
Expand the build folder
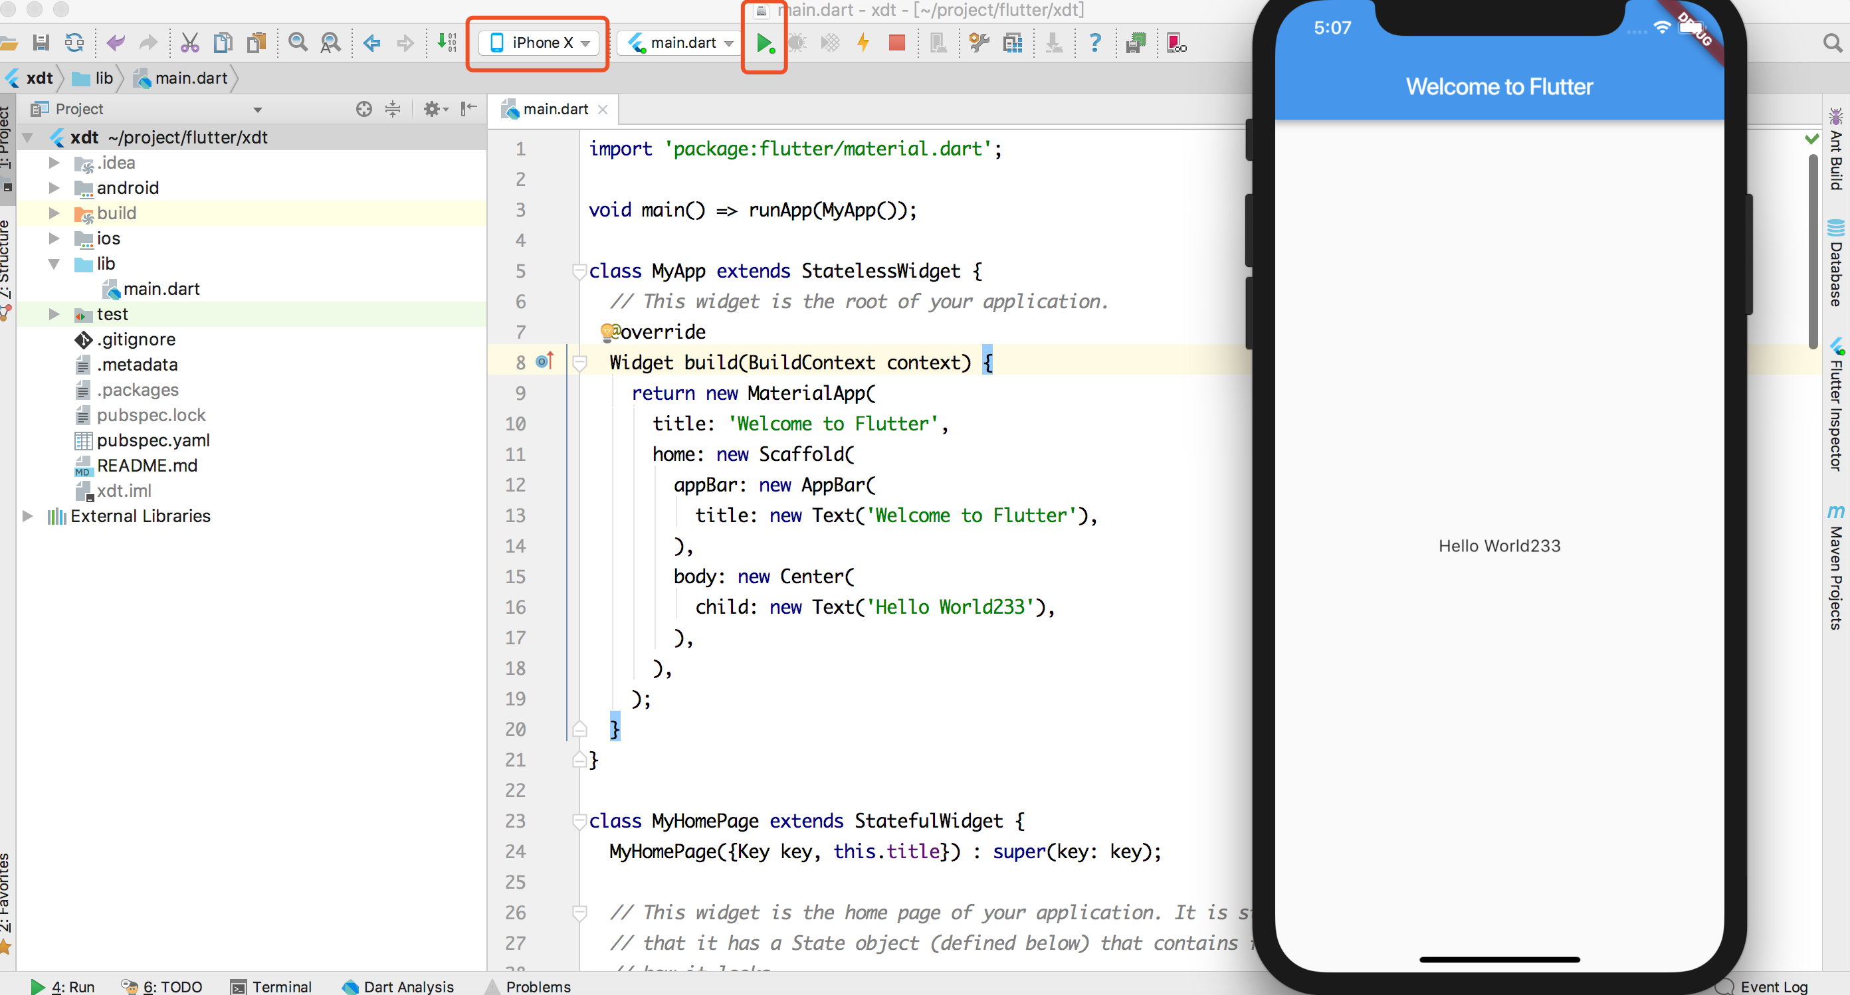coord(54,213)
